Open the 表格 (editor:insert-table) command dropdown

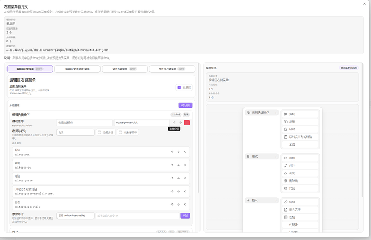pos(75,215)
